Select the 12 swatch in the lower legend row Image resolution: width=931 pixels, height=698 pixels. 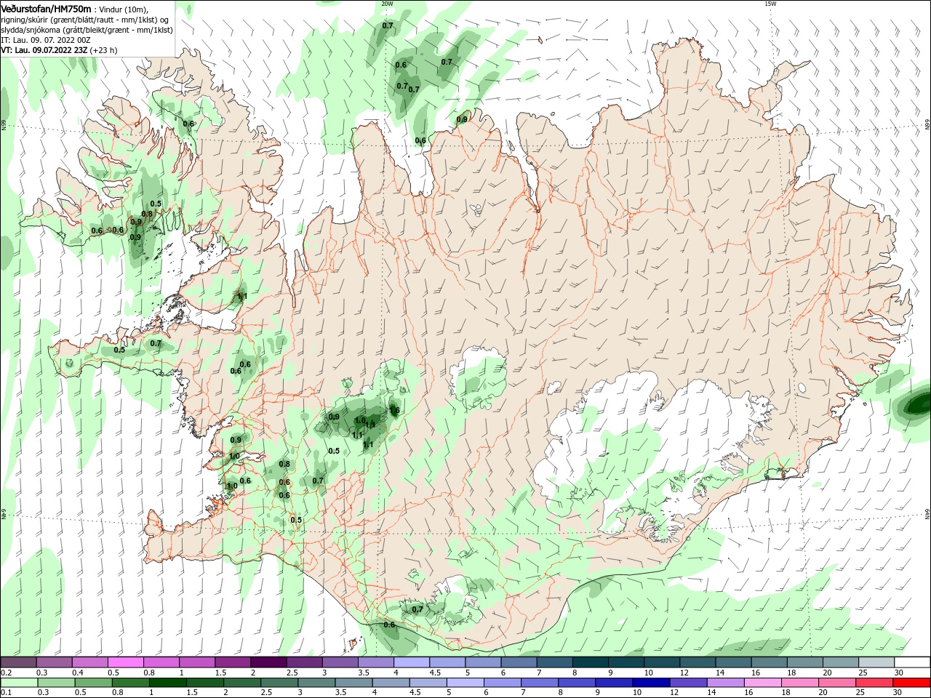(687, 683)
